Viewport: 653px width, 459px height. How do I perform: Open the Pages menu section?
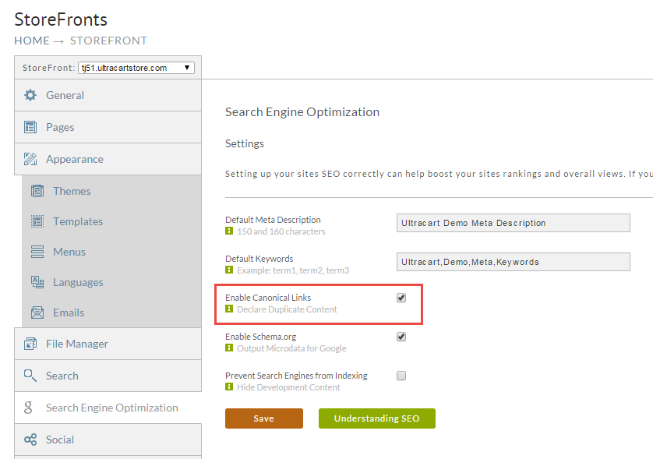(108, 127)
